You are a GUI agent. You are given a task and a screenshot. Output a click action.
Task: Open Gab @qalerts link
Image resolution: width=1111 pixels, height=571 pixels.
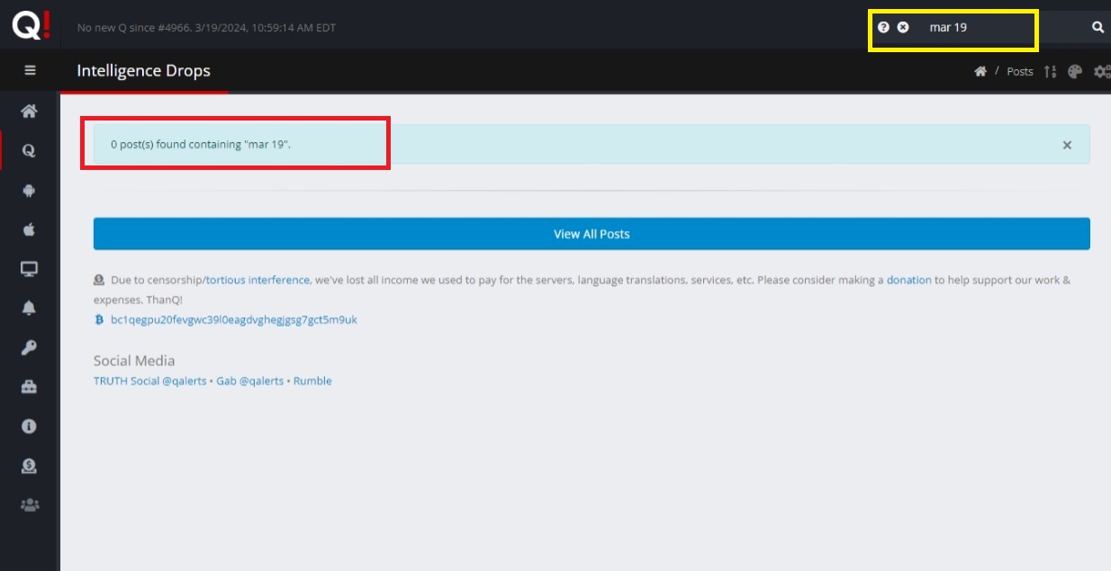[x=249, y=380]
